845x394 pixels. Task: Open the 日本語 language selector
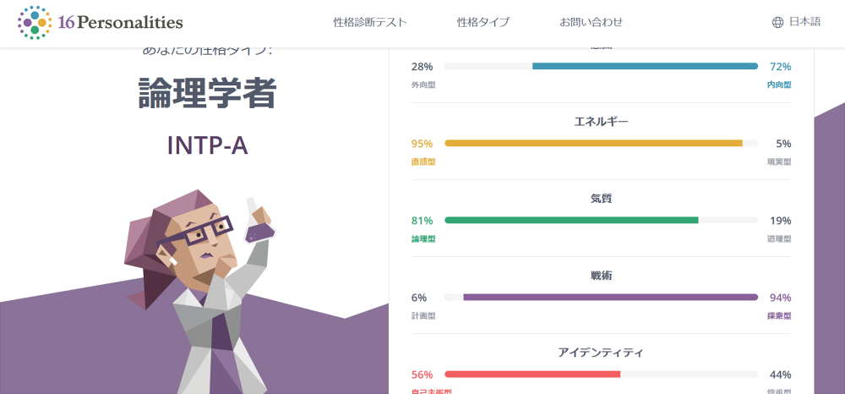804,23
